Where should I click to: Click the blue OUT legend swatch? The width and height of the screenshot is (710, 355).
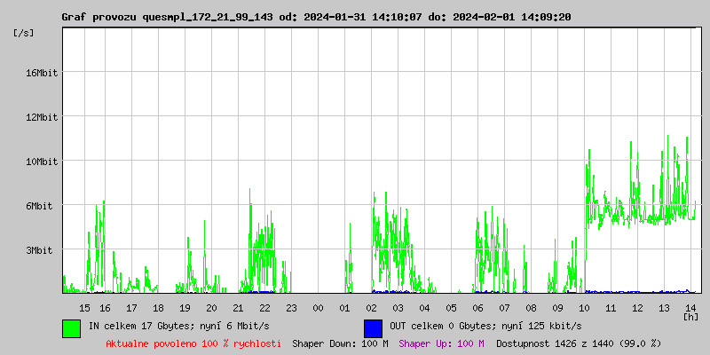coord(373,327)
